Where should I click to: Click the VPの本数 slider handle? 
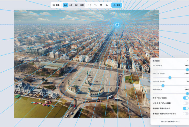pyautogui.click(x=163, y=86)
